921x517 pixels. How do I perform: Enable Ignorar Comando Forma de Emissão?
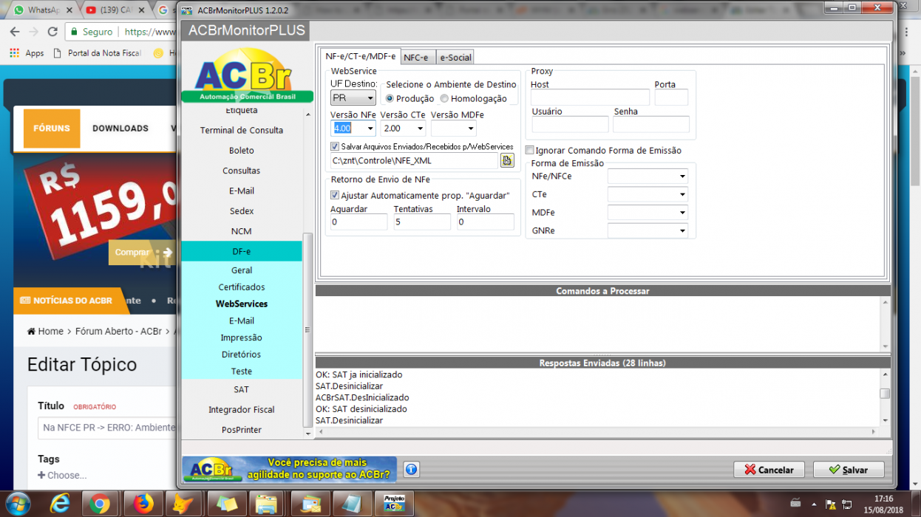point(529,151)
